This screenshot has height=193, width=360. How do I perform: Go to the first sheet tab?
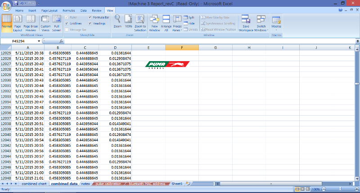[x=3, y=184]
